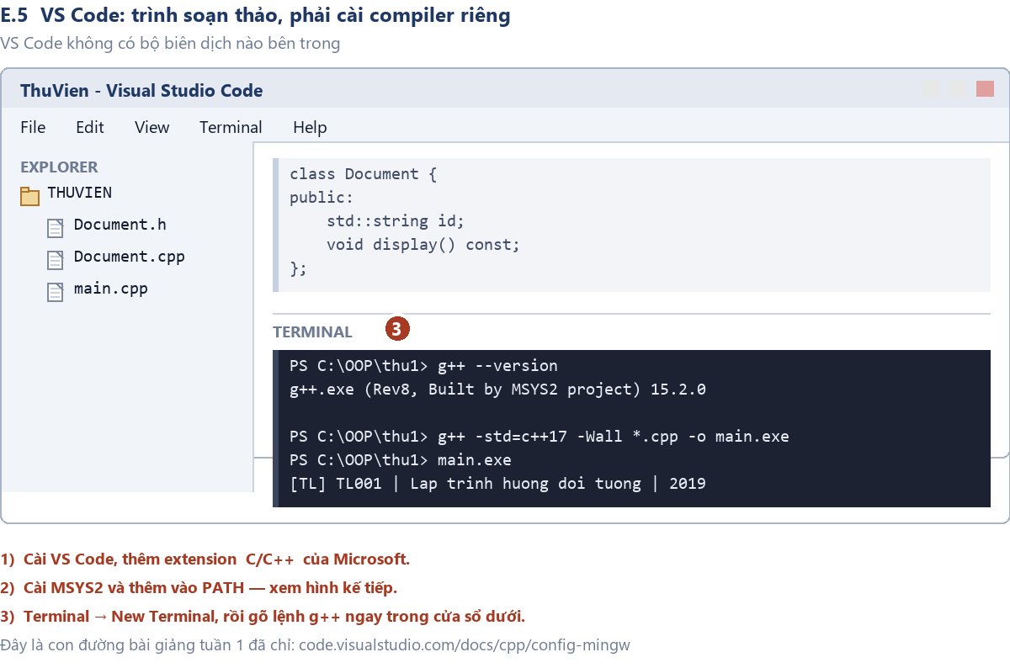Viewport: 1010px width, 668px height.
Task: Click the E.5 VS Code section heading
Action: tap(255, 15)
